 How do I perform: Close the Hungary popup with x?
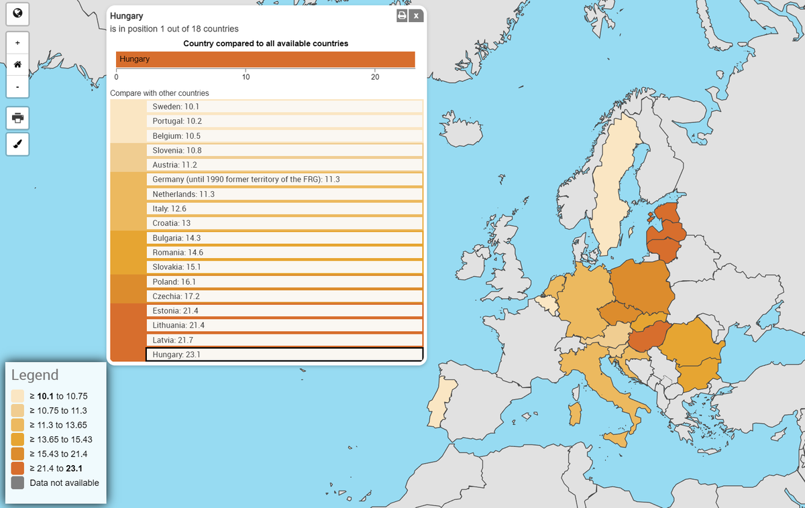tap(416, 15)
